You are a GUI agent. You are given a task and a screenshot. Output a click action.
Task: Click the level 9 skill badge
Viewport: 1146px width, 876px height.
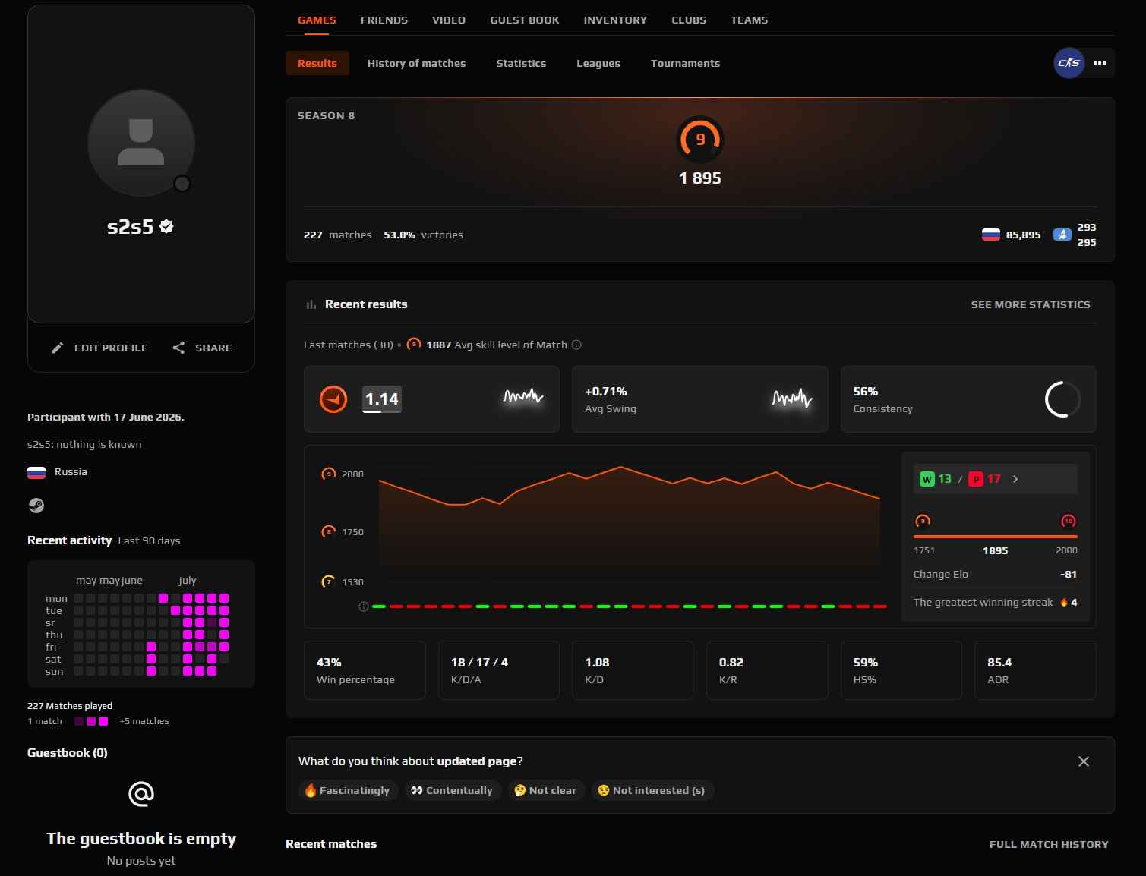(700, 140)
